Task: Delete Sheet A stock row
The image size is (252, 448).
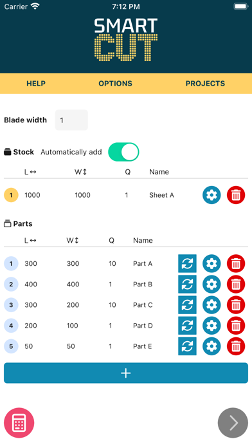Action: point(236,195)
